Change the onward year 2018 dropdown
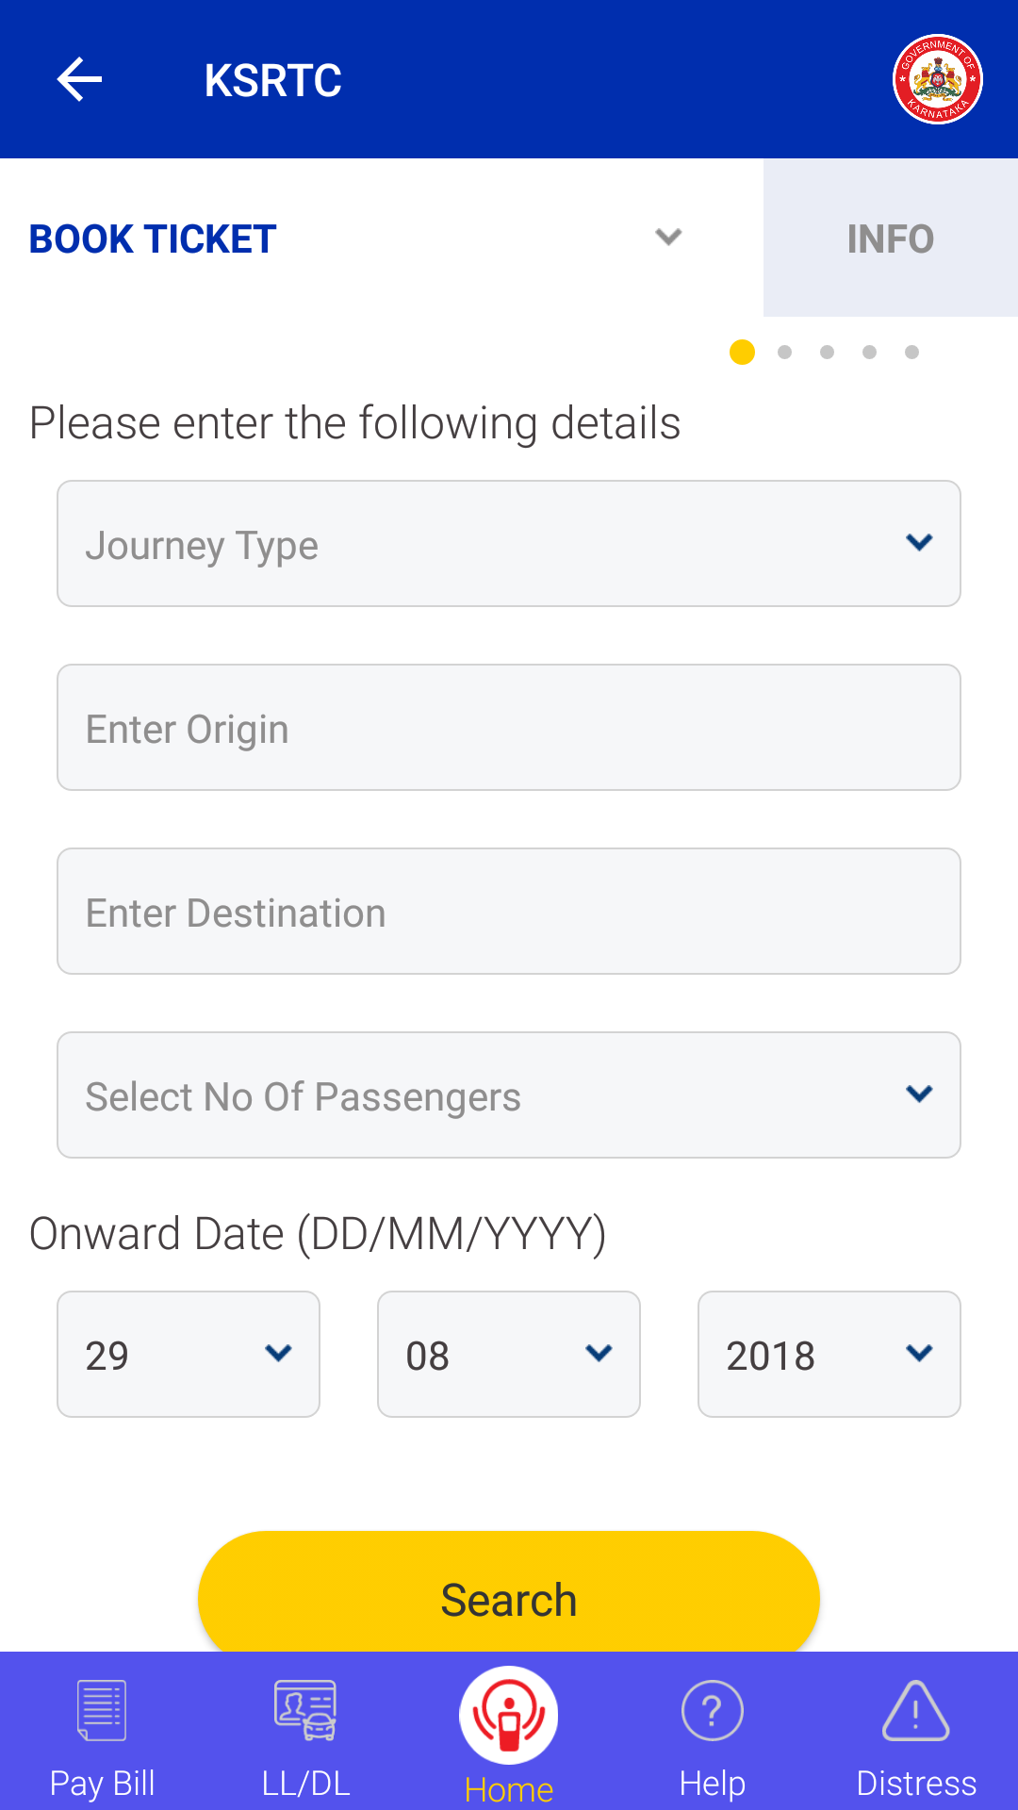 829,1354
